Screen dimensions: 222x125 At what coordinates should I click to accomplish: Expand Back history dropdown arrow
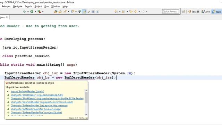(x=139, y=11)
